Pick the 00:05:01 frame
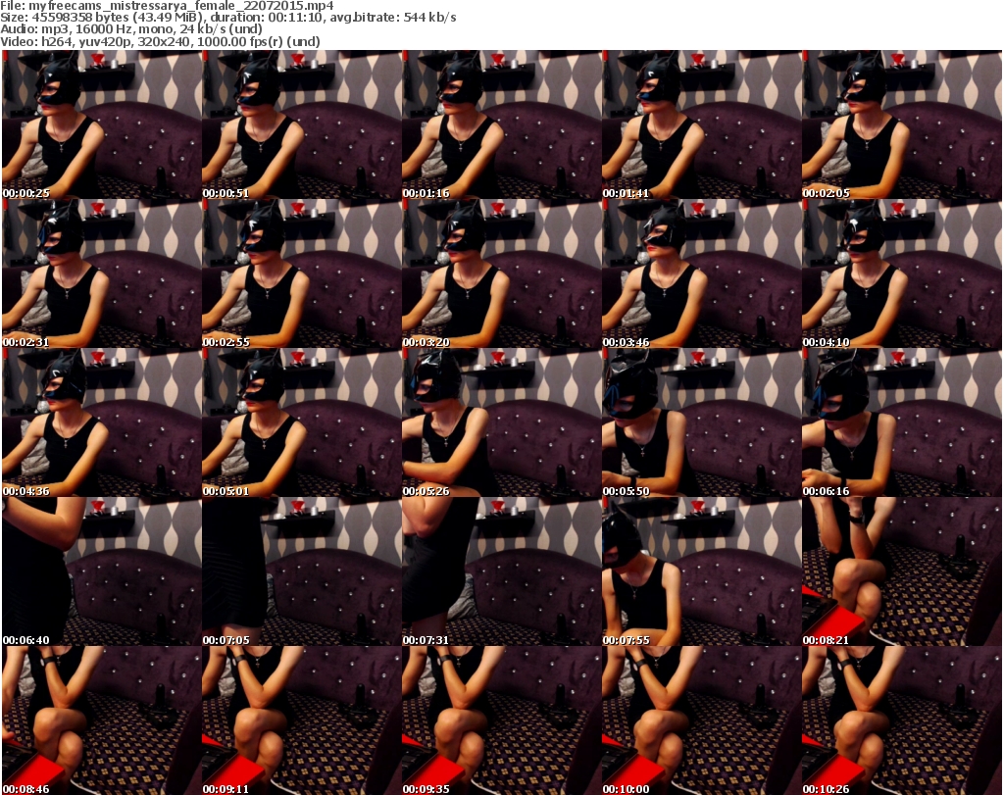This screenshot has height=795, width=1004. [x=301, y=423]
